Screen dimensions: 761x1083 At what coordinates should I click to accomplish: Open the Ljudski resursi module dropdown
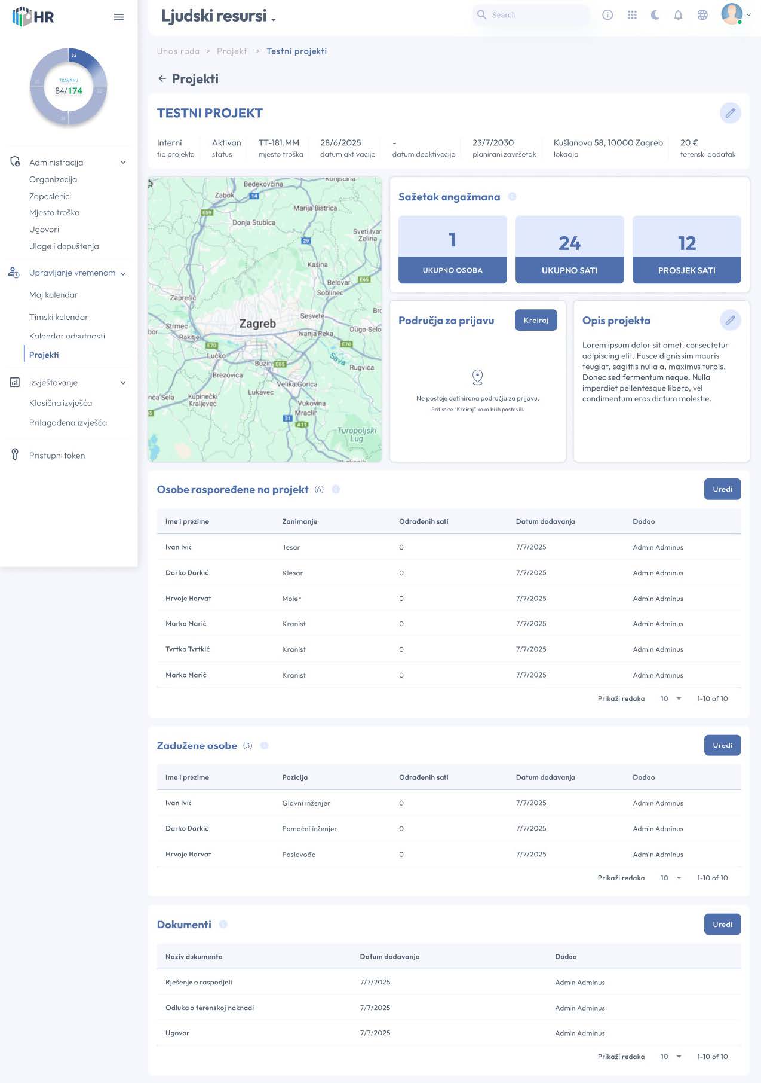[x=219, y=16]
